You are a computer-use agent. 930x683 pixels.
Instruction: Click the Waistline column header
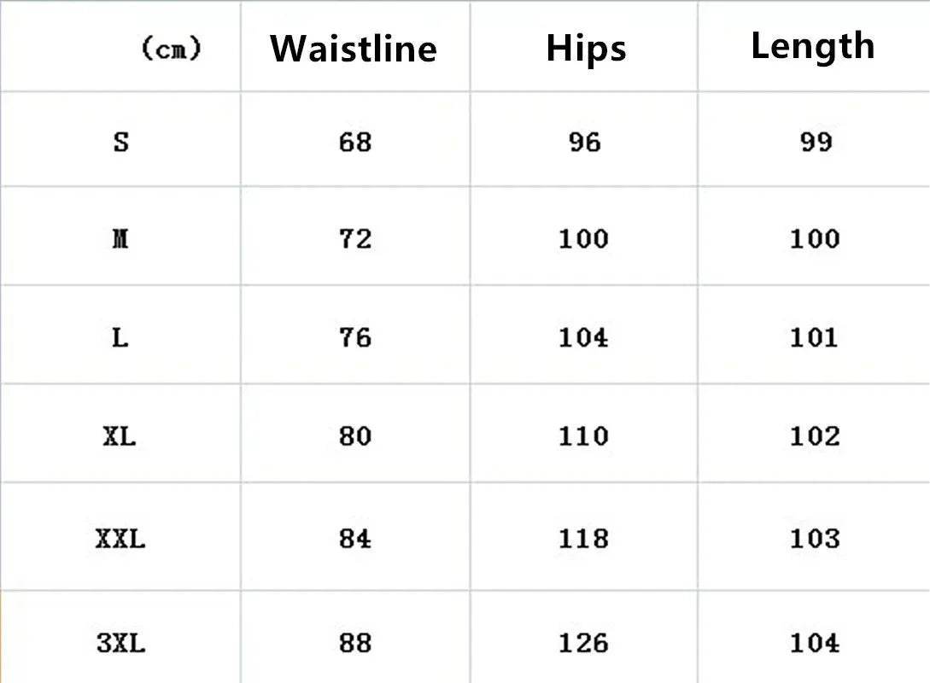pos(354,49)
